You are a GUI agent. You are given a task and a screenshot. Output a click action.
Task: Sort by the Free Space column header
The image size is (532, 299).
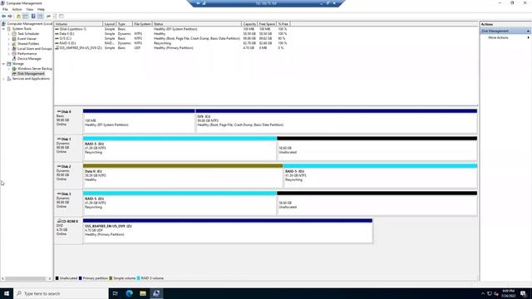tap(267, 24)
